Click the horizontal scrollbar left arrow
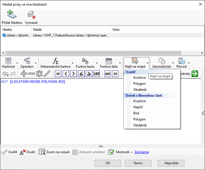 point(3,53)
